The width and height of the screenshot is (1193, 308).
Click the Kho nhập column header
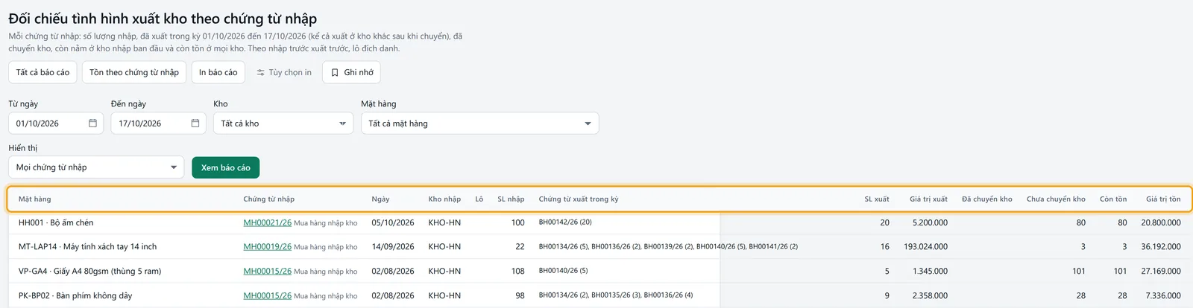click(x=444, y=199)
